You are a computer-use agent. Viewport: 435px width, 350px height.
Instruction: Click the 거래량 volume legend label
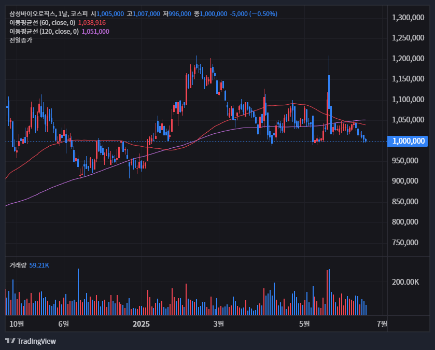(18, 265)
